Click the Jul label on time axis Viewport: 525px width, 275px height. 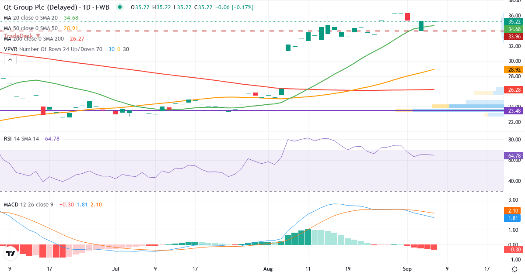[x=115, y=269]
